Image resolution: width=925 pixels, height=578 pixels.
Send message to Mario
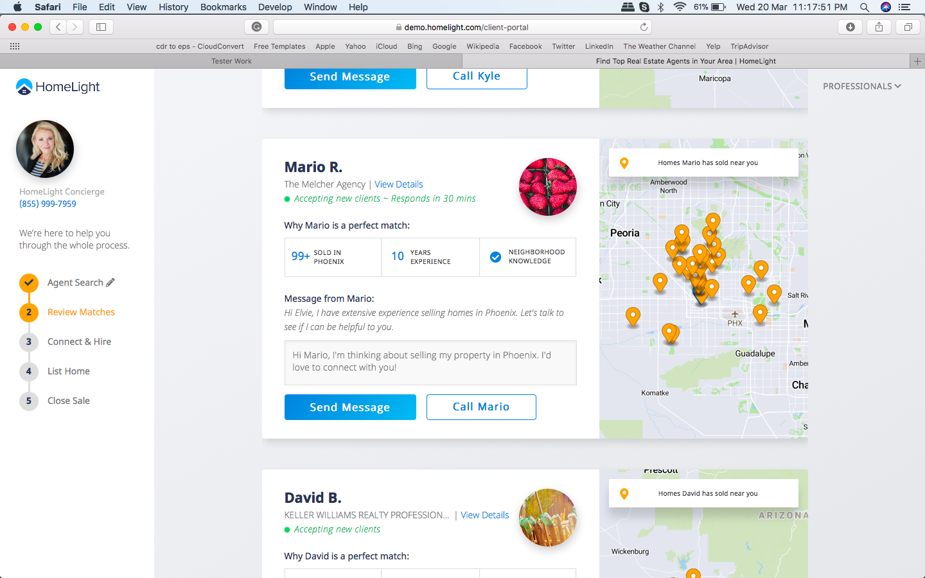(350, 407)
